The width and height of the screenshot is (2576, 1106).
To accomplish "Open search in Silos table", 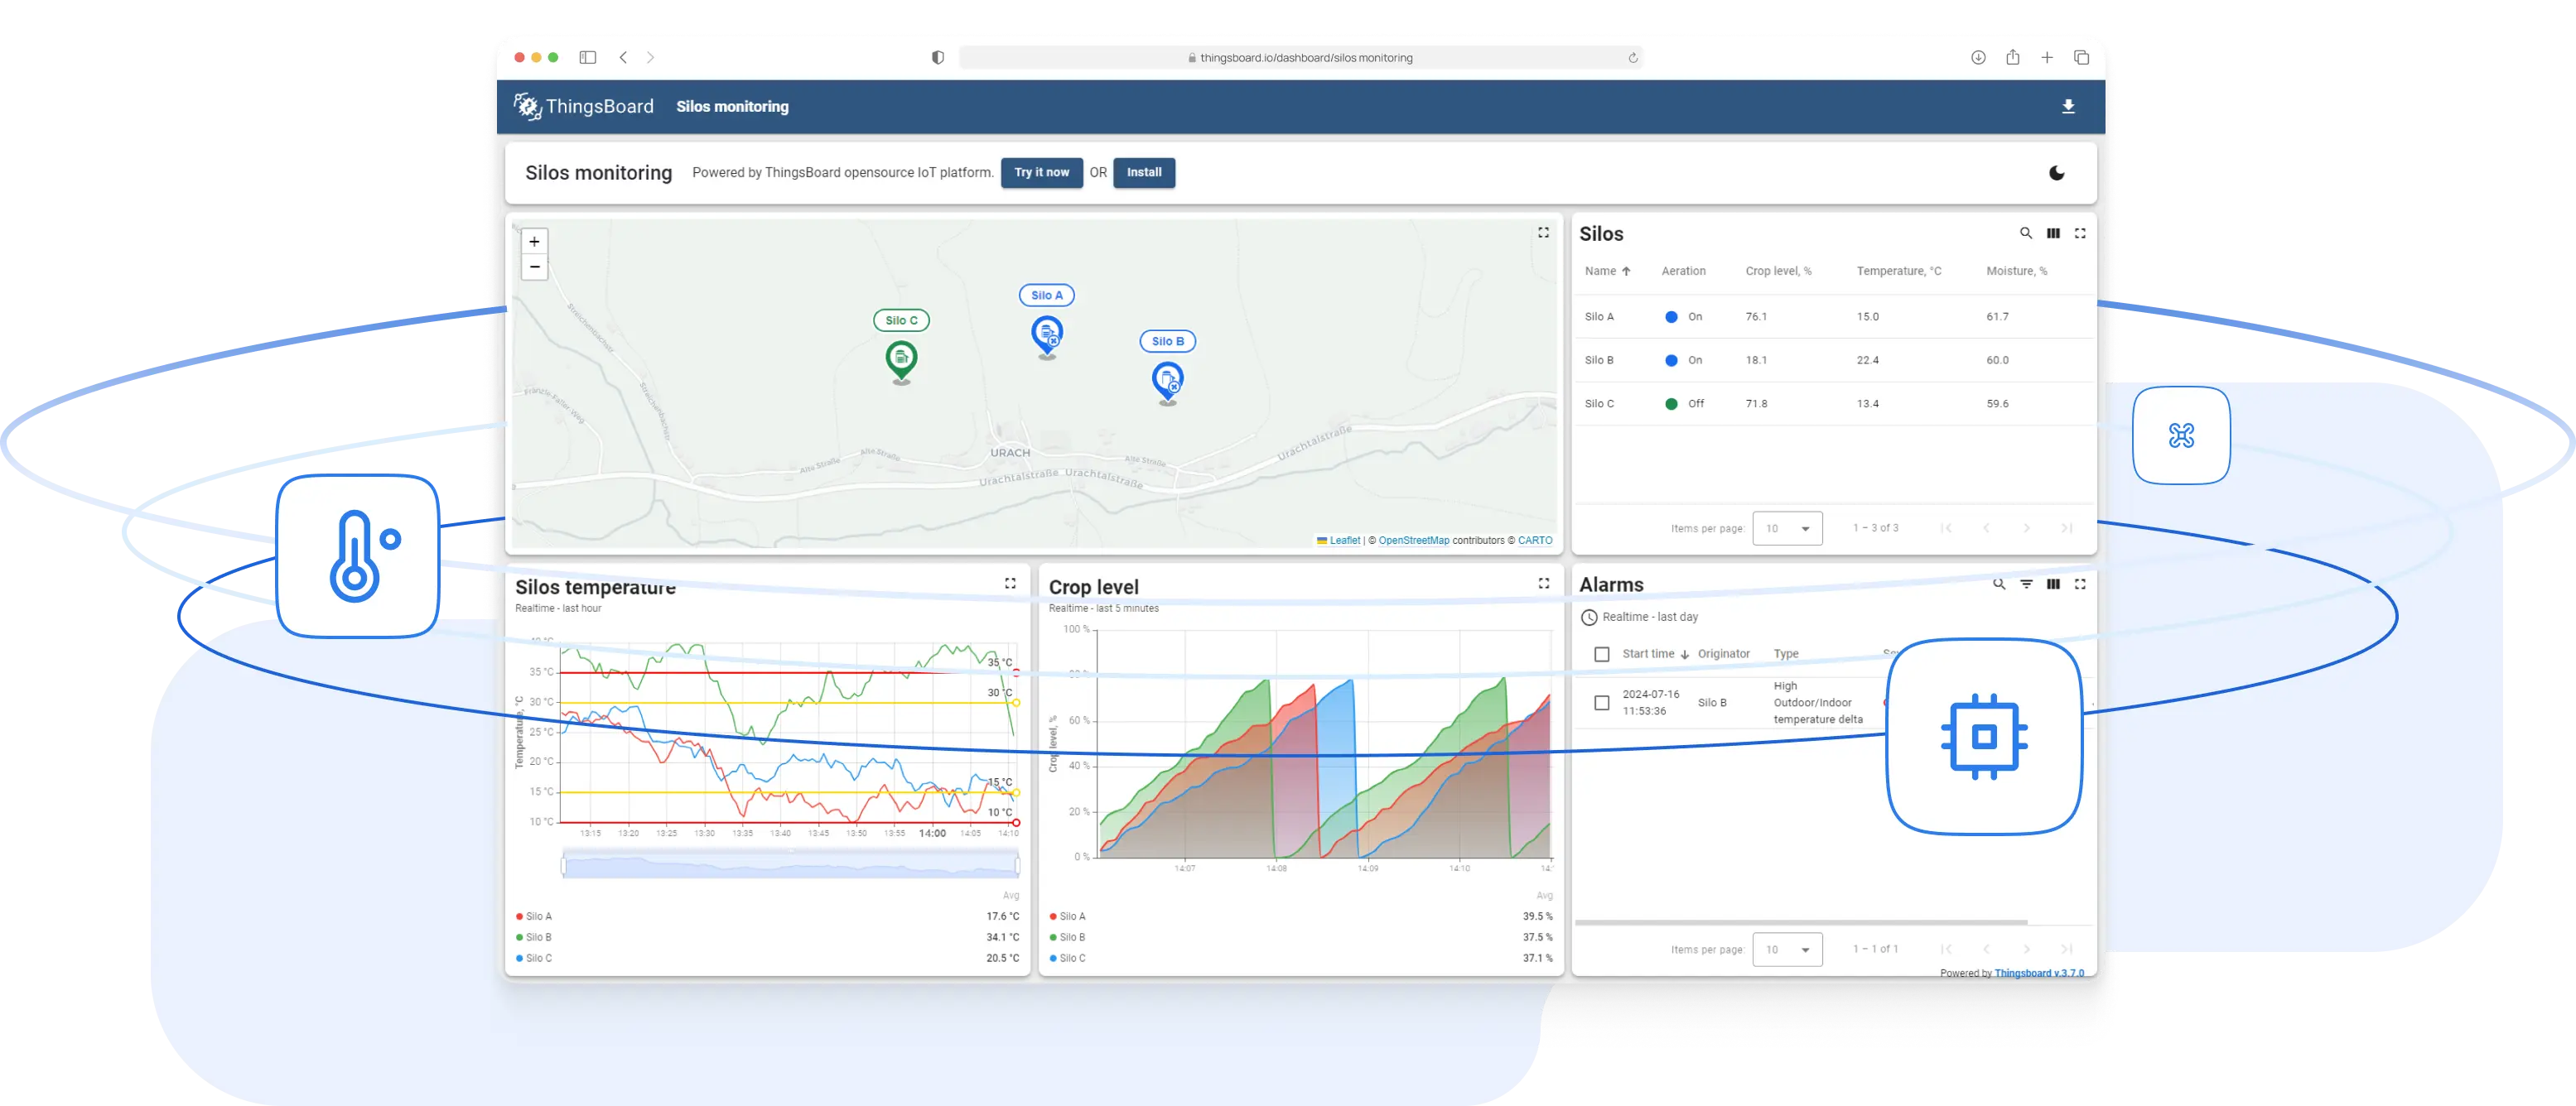I will (2025, 233).
